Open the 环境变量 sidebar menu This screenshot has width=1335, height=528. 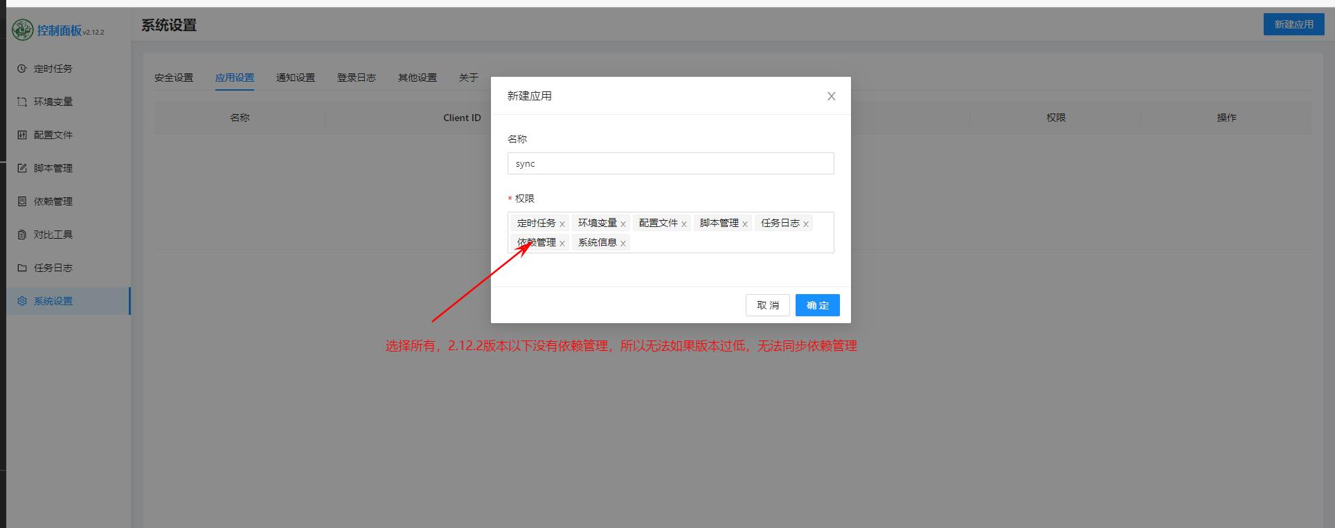(69, 102)
